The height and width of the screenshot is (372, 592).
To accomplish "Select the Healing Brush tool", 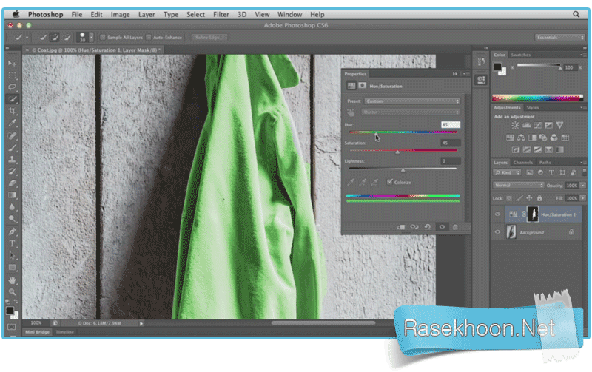I will point(12,135).
